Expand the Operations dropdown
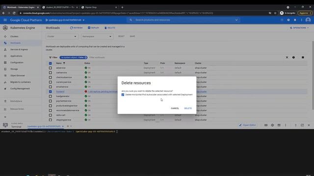Image resolution: width=314 pixels, height=176 pixels. tap(299, 28)
